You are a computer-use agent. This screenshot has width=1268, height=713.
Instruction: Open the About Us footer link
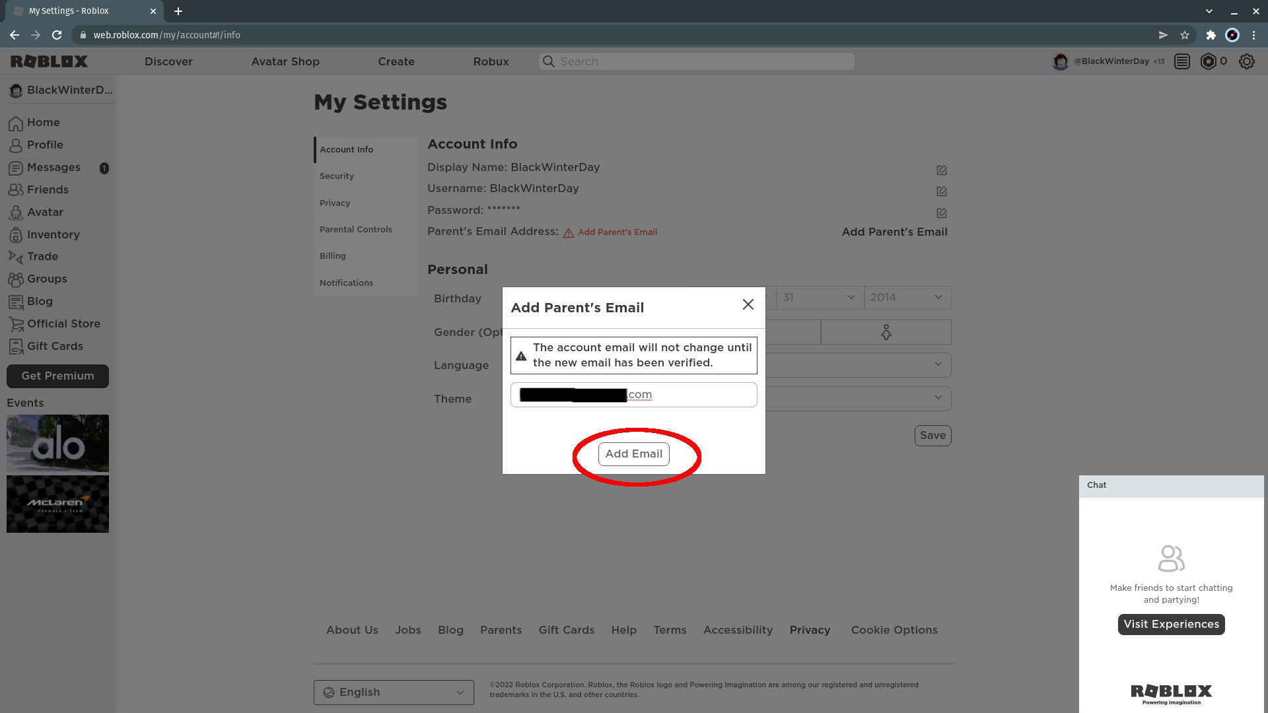352,630
